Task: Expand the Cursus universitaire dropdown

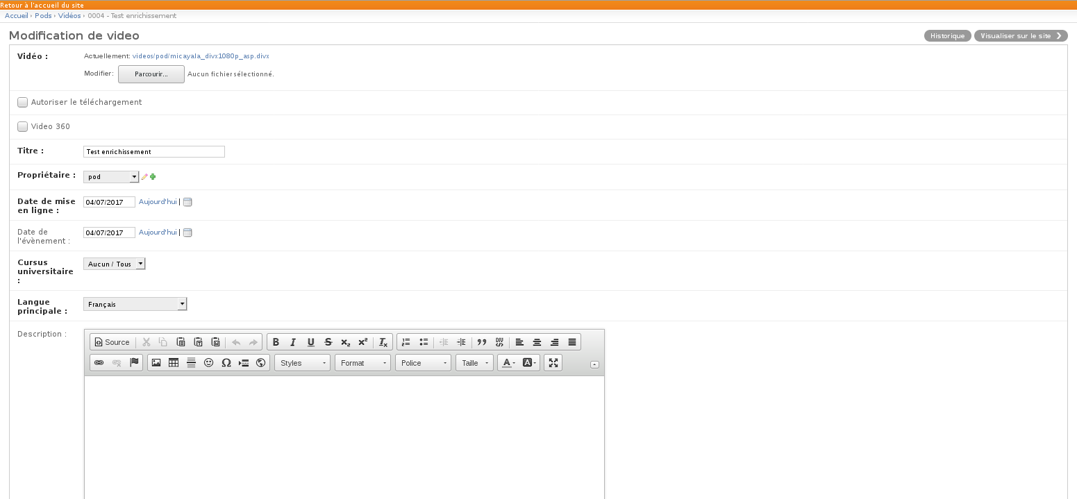Action: [115, 264]
